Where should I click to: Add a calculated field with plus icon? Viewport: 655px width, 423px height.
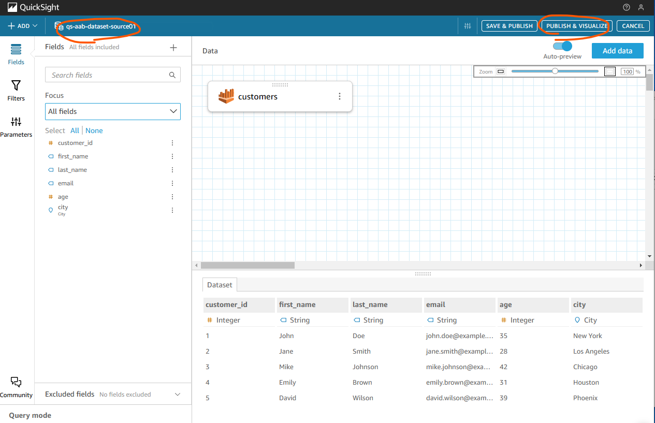(173, 48)
